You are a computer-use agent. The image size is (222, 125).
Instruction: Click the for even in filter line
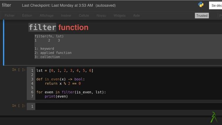point(71,92)
